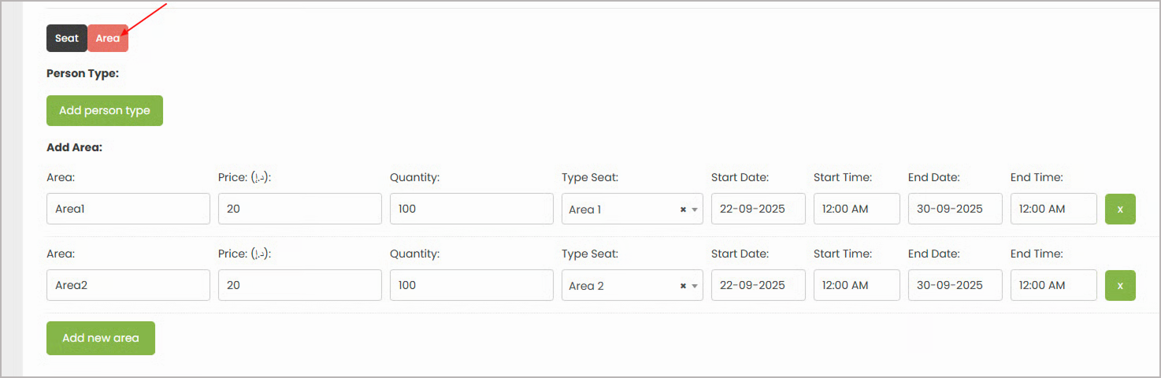The width and height of the screenshot is (1161, 378).
Task: Remove the Area2 row with x button
Action: 1120,285
